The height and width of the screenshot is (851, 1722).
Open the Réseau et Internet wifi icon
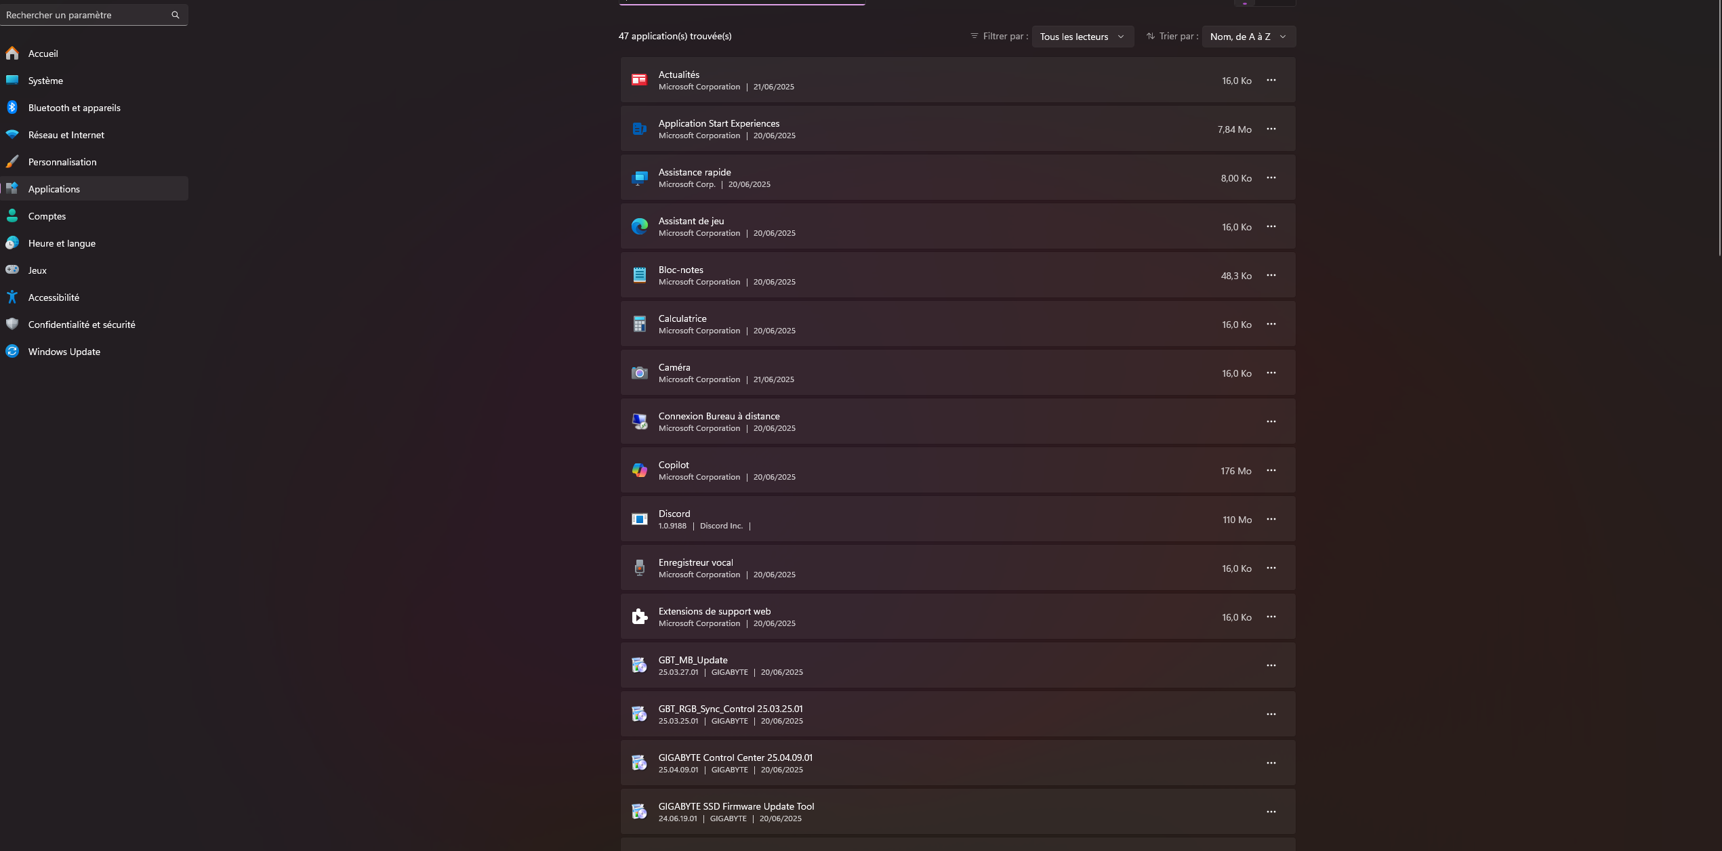pyautogui.click(x=12, y=134)
